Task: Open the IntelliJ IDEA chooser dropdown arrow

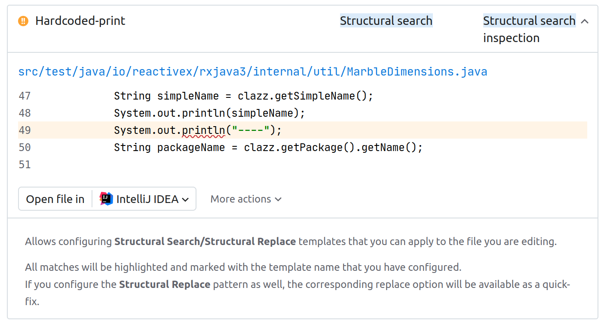Action: (185, 200)
